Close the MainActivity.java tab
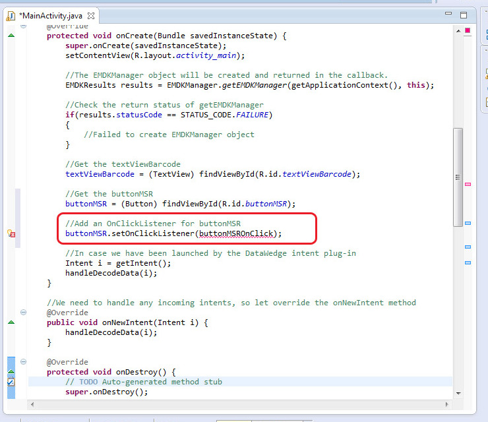Image resolution: width=488 pixels, height=422 pixels. (x=90, y=15)
